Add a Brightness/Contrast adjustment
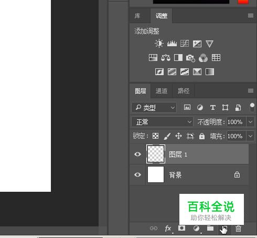 click(x=159, y=44)
